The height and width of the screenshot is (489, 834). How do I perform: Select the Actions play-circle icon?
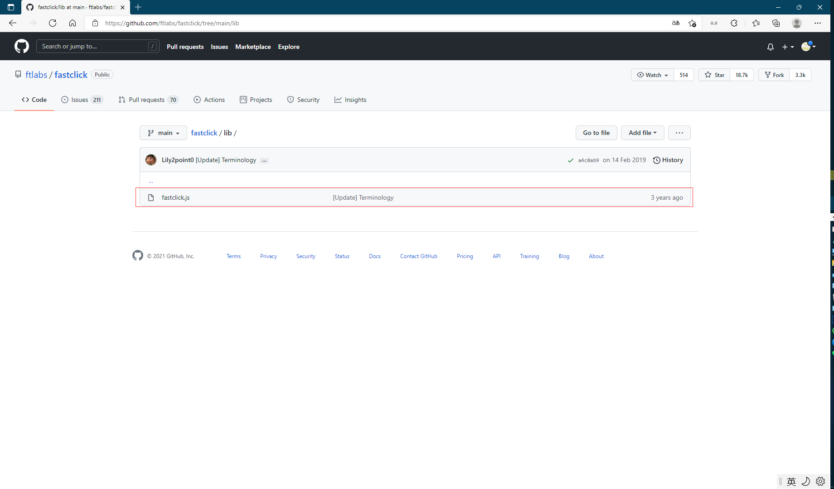[197, 100]
